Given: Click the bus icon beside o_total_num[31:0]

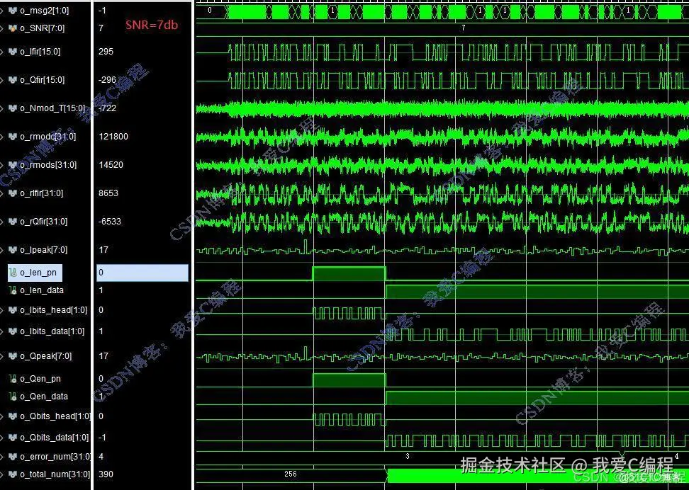Looking at the screenshot, I should [13, 474].
